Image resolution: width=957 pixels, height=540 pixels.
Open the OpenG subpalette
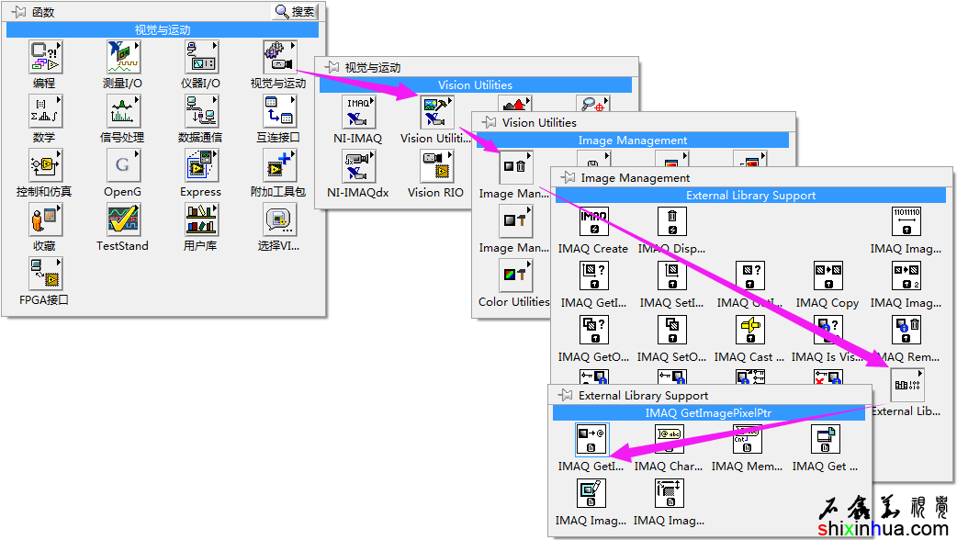point(123,165)
